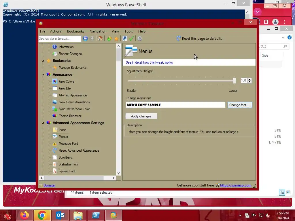The height and width of the screenshot is (221, 295).
Task: Open the settings gear toolbar icon
Action: [x=140, y=39]
